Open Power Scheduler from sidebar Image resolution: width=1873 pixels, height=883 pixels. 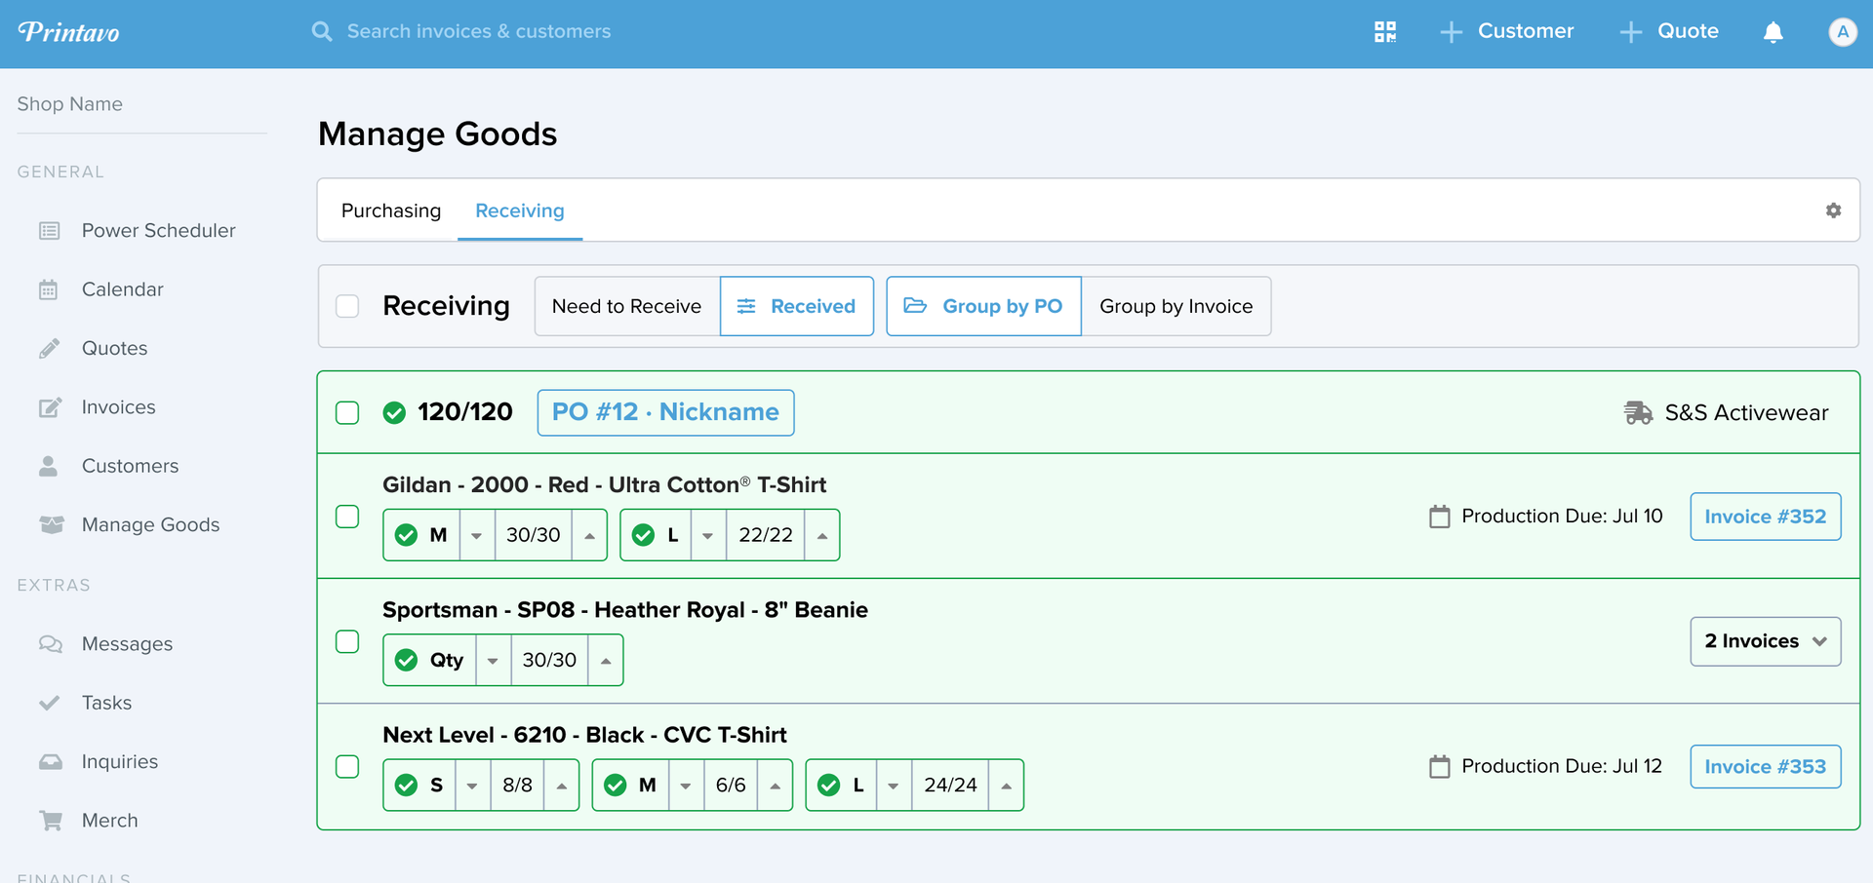click(159, 231)
